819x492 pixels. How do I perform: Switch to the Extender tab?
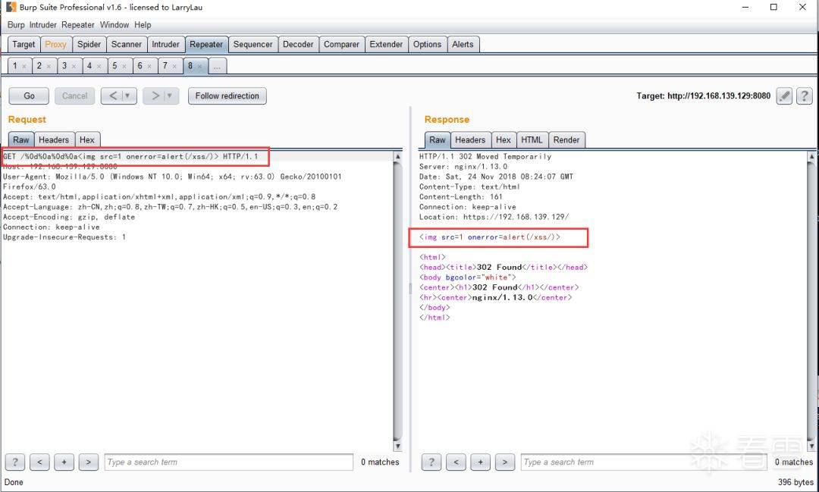[x=386, y=45]
